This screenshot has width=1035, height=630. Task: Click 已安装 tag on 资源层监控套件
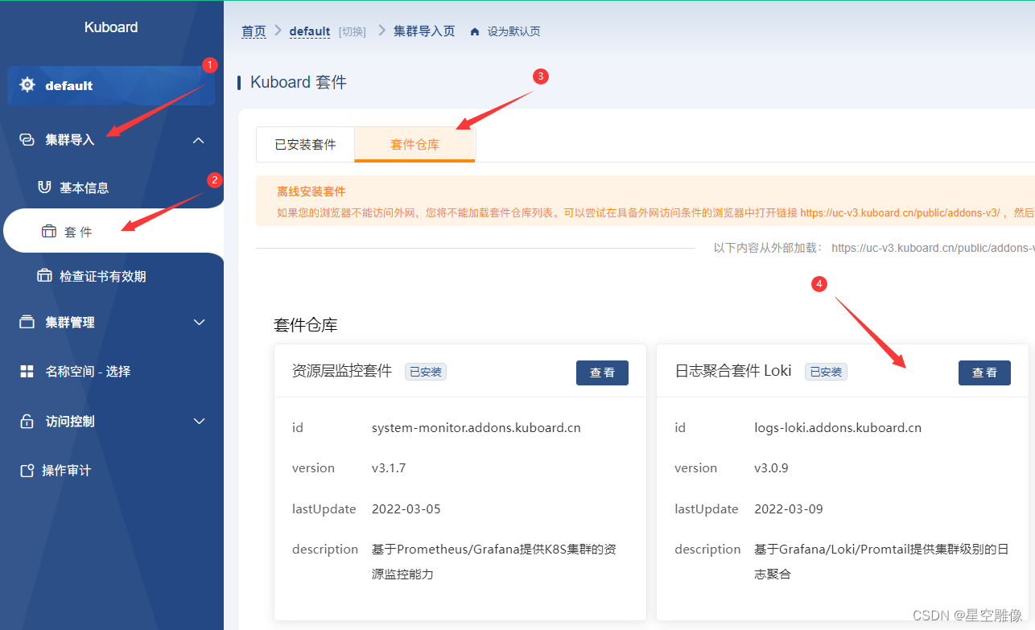coord(426,372)
